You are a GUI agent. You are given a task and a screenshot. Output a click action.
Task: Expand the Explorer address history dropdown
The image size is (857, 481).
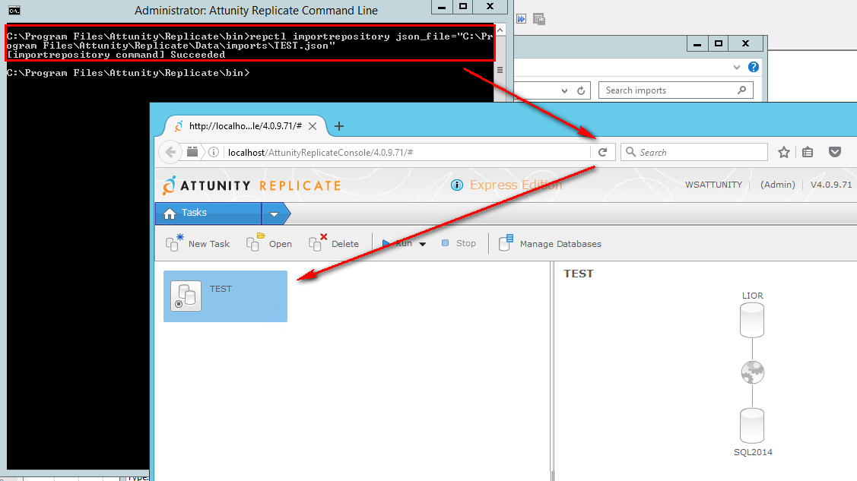[x=564, y=91]
